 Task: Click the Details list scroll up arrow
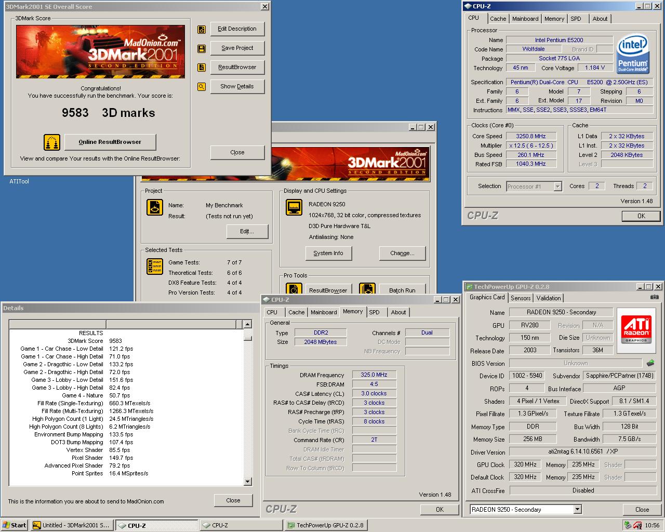tap(248, 324)
